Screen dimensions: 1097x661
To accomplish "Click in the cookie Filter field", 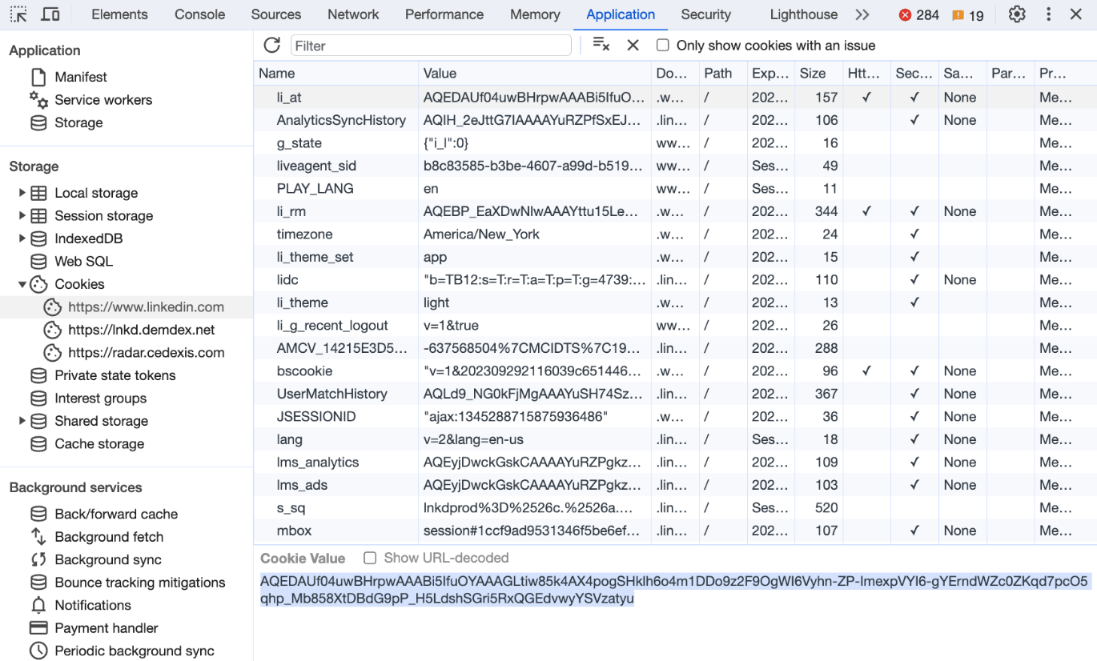I will coord(431,46).
